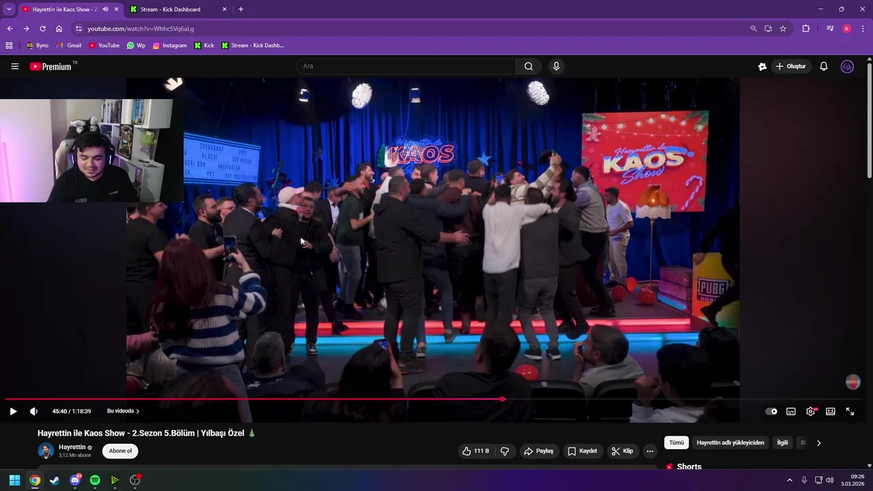Click the youtube.com address bar

(409, 29)
